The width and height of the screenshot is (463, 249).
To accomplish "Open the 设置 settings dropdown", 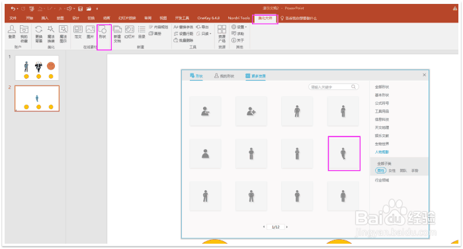I will point(239,27).
